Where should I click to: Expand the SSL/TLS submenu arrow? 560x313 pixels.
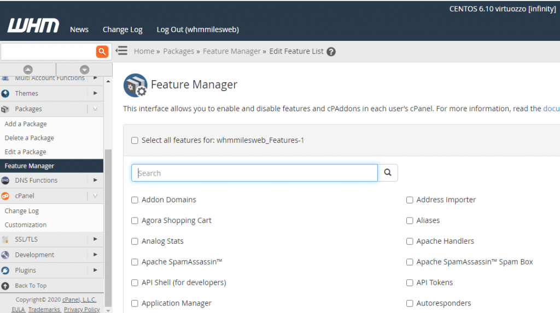pyautogui.click(x=95, y=239)
